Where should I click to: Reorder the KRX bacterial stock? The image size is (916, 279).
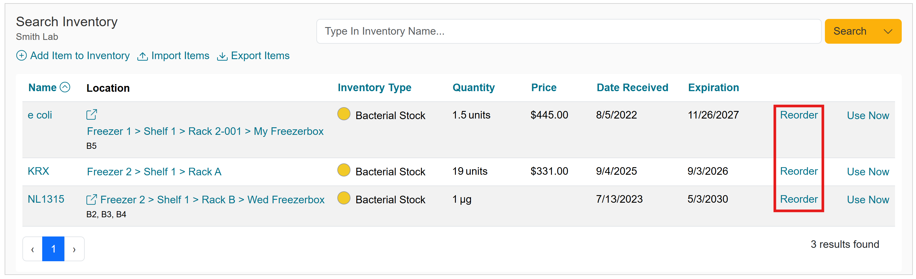[x=798, y=171]
